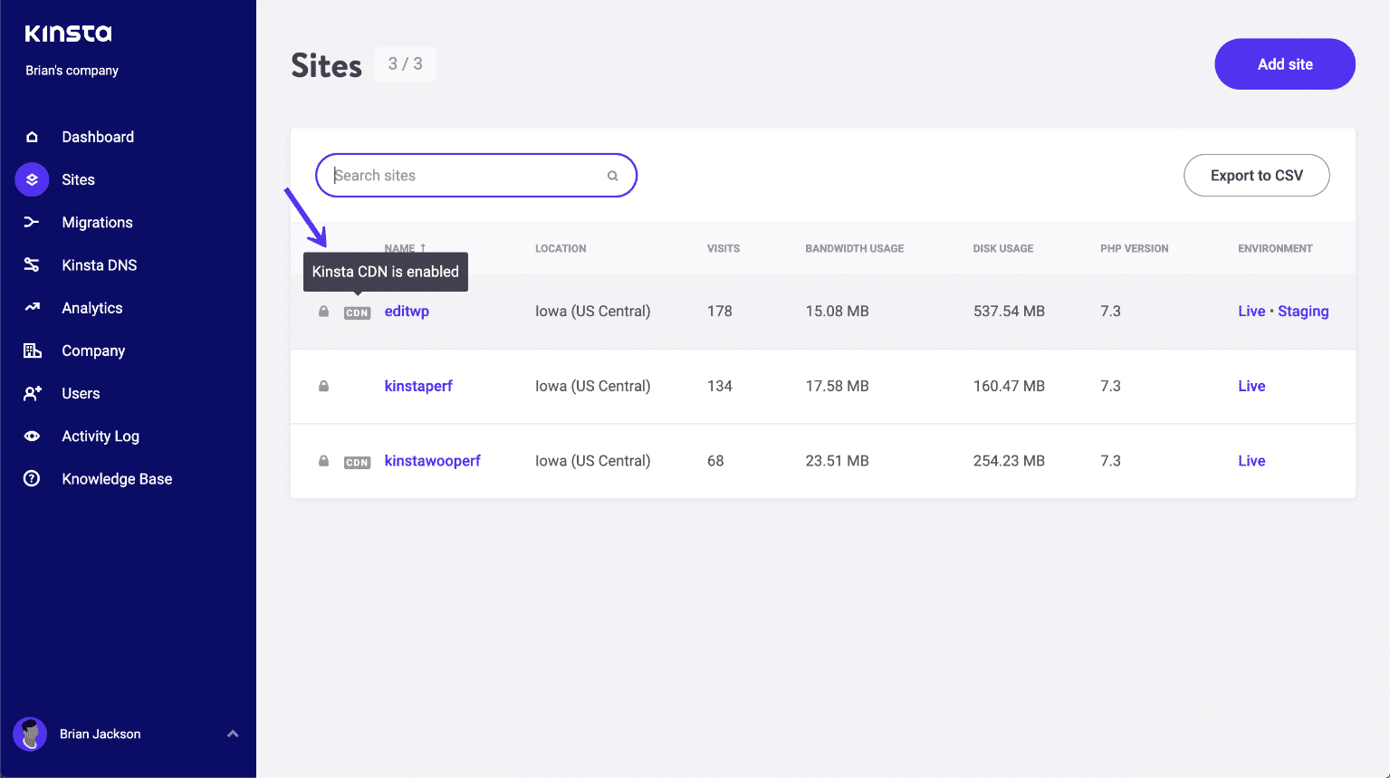Open Users via the person icon

click(31, 393)
